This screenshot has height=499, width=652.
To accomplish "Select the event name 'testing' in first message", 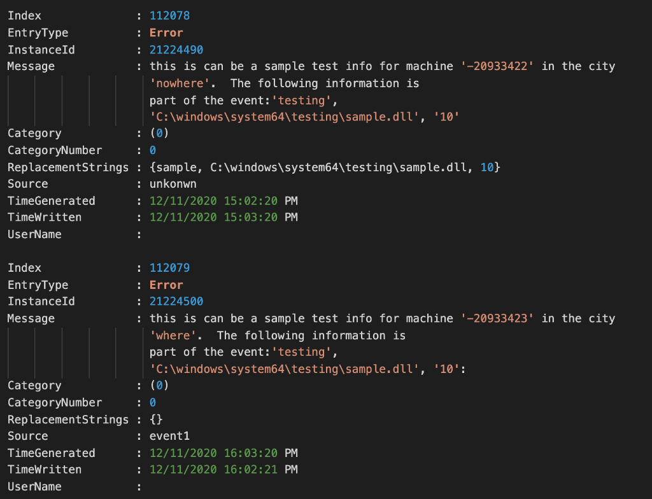I will point(302,100).
